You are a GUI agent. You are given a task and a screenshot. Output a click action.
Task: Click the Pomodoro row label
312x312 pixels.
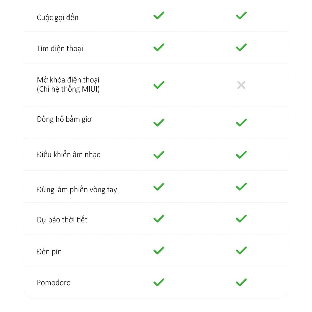54,282
